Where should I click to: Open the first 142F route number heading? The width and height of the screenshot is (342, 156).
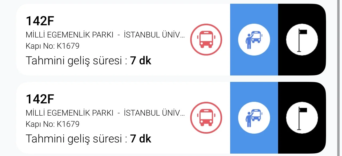40,21
